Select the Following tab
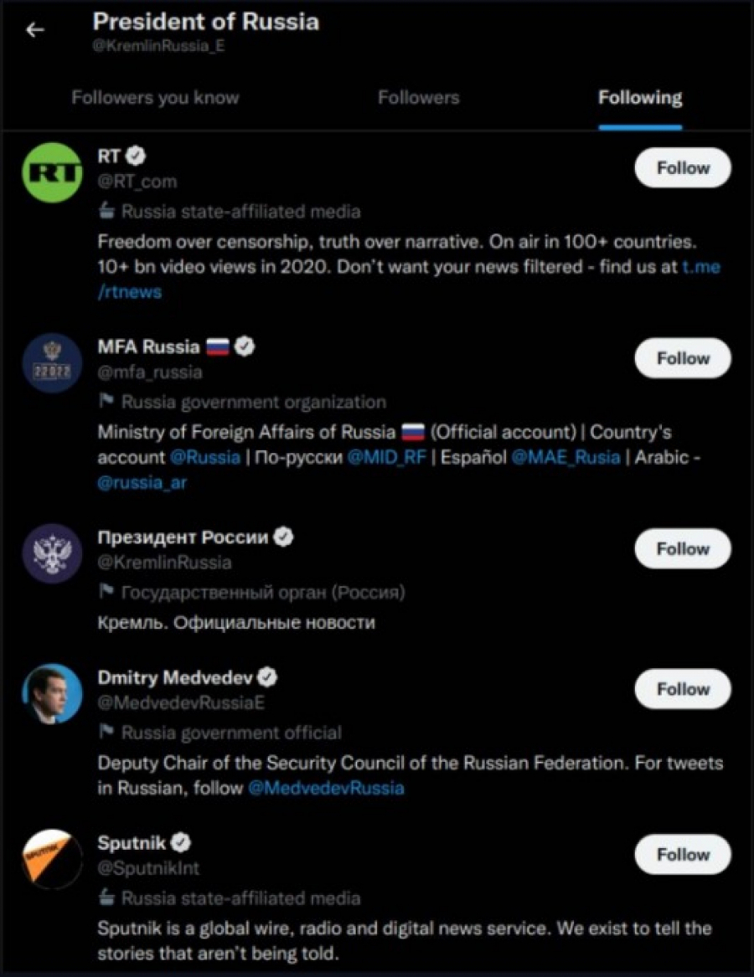754x977 pixels. (x=640, y=98)
